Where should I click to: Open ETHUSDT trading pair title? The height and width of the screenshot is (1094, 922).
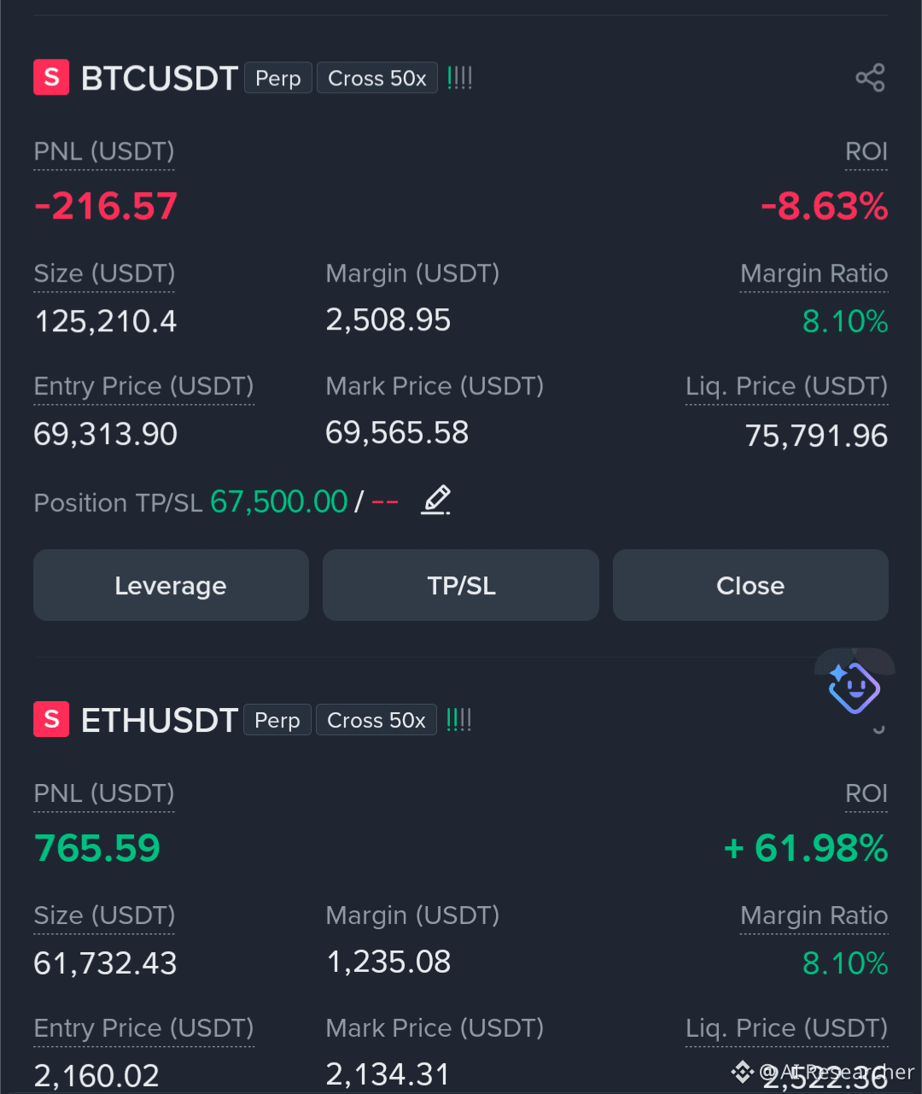(x=159, y=721)
